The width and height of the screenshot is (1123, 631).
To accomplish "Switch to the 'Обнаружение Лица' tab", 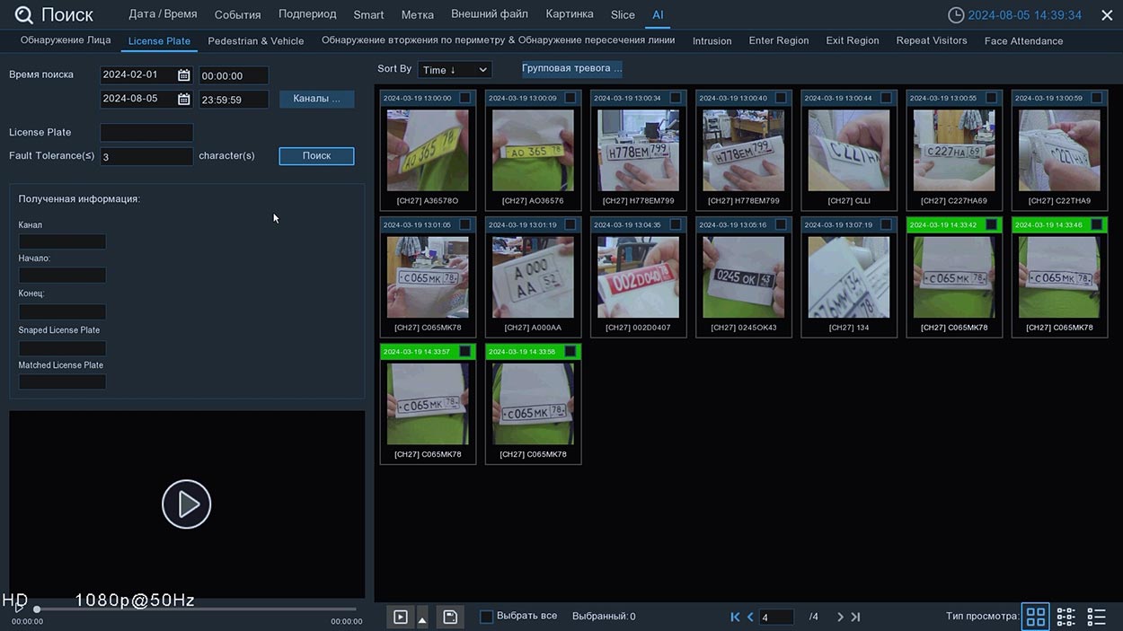I will (x=66, y=40).
